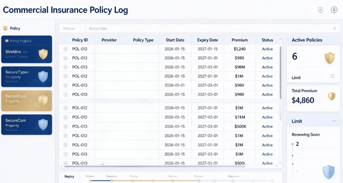Click the Total Premium value $4,860
This screenshot has width=343, height=183.
point(303,100)
